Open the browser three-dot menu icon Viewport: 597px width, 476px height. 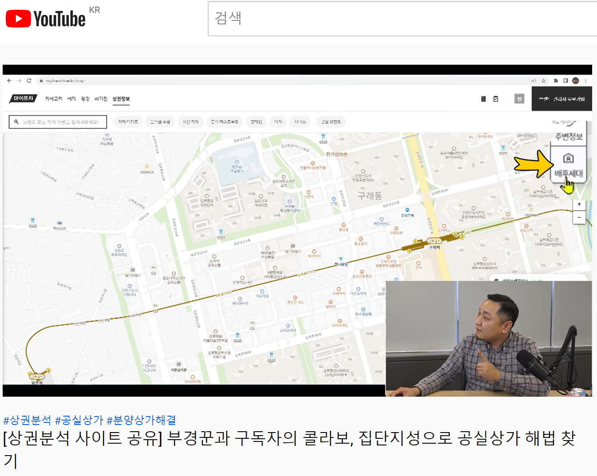click(585, 81)
